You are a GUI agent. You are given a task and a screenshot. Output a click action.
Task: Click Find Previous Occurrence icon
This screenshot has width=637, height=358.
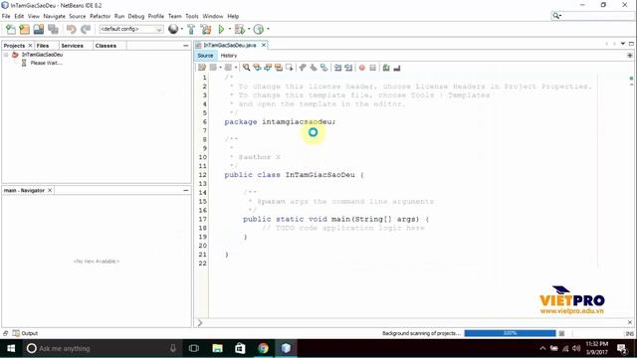(257, 68)
